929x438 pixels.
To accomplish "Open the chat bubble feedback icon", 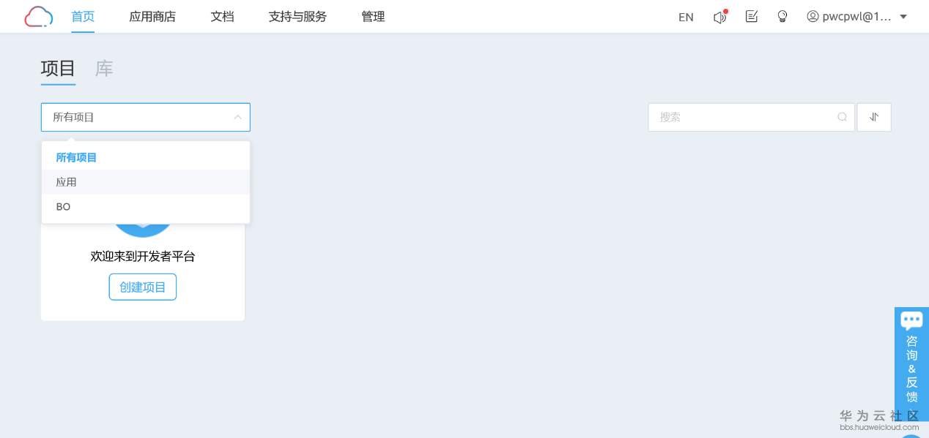I will [x=911, y=320].
